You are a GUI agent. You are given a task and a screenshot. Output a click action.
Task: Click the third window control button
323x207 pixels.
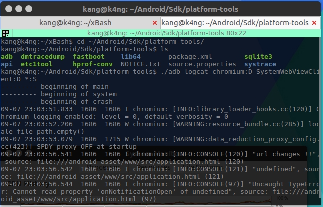[x=28, y=9]
